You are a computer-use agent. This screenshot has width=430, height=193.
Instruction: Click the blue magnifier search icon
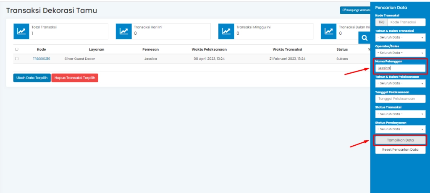click(x=364, y=38)
